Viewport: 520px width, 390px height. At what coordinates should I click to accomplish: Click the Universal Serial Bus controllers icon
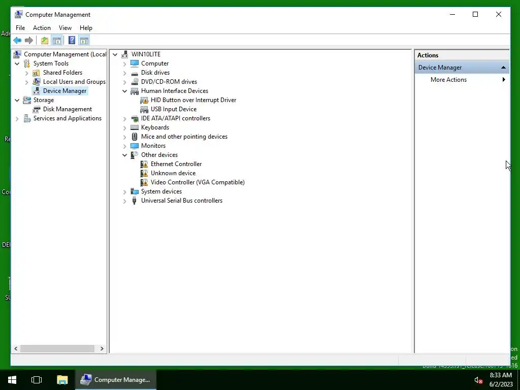[x=134, y=201]
